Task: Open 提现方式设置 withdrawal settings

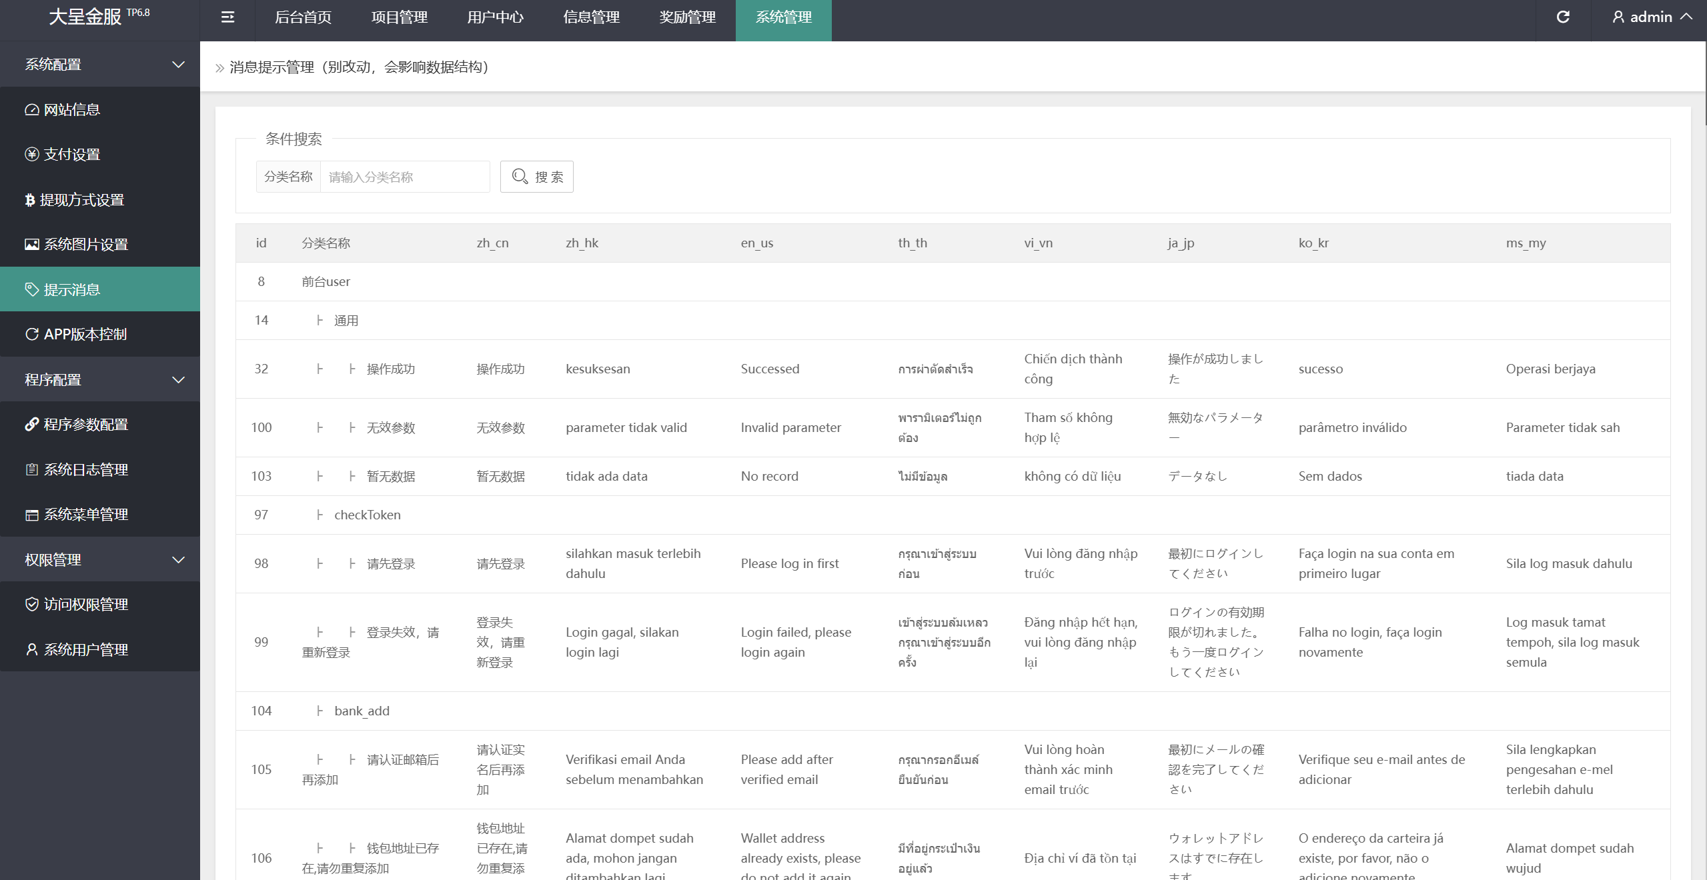Action: point(81,200)
